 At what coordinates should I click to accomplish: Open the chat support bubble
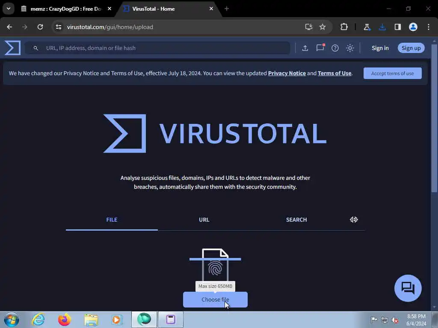tap(408, 288)
